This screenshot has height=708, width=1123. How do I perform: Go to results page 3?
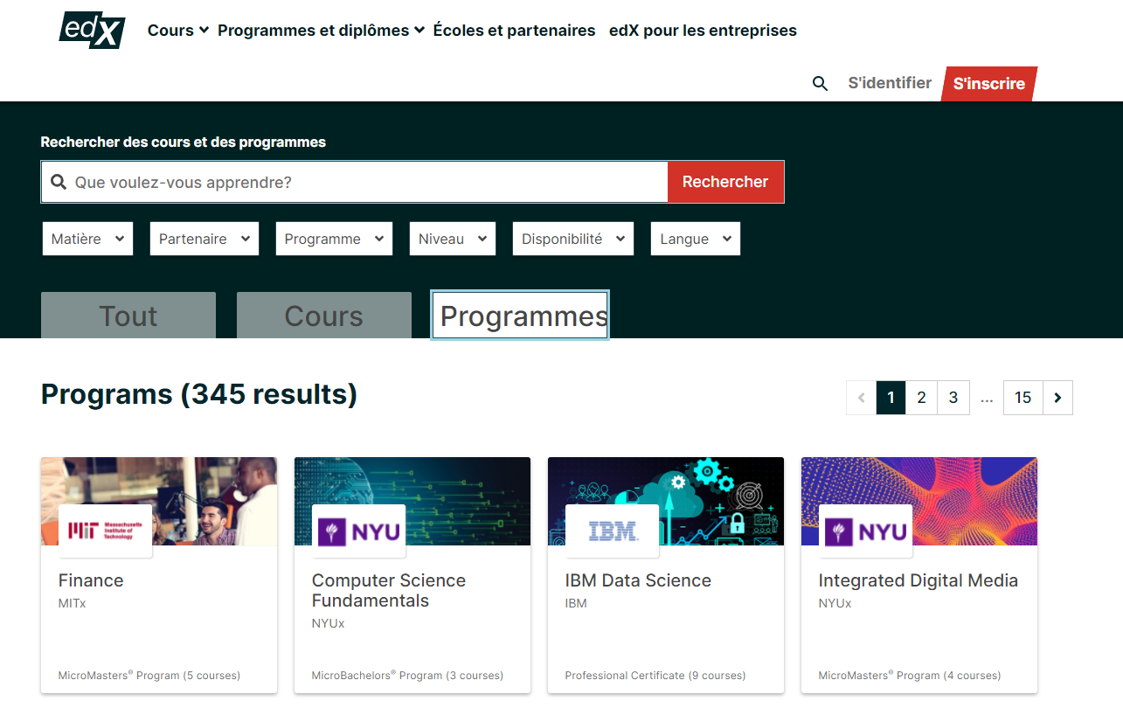point(953,398)
